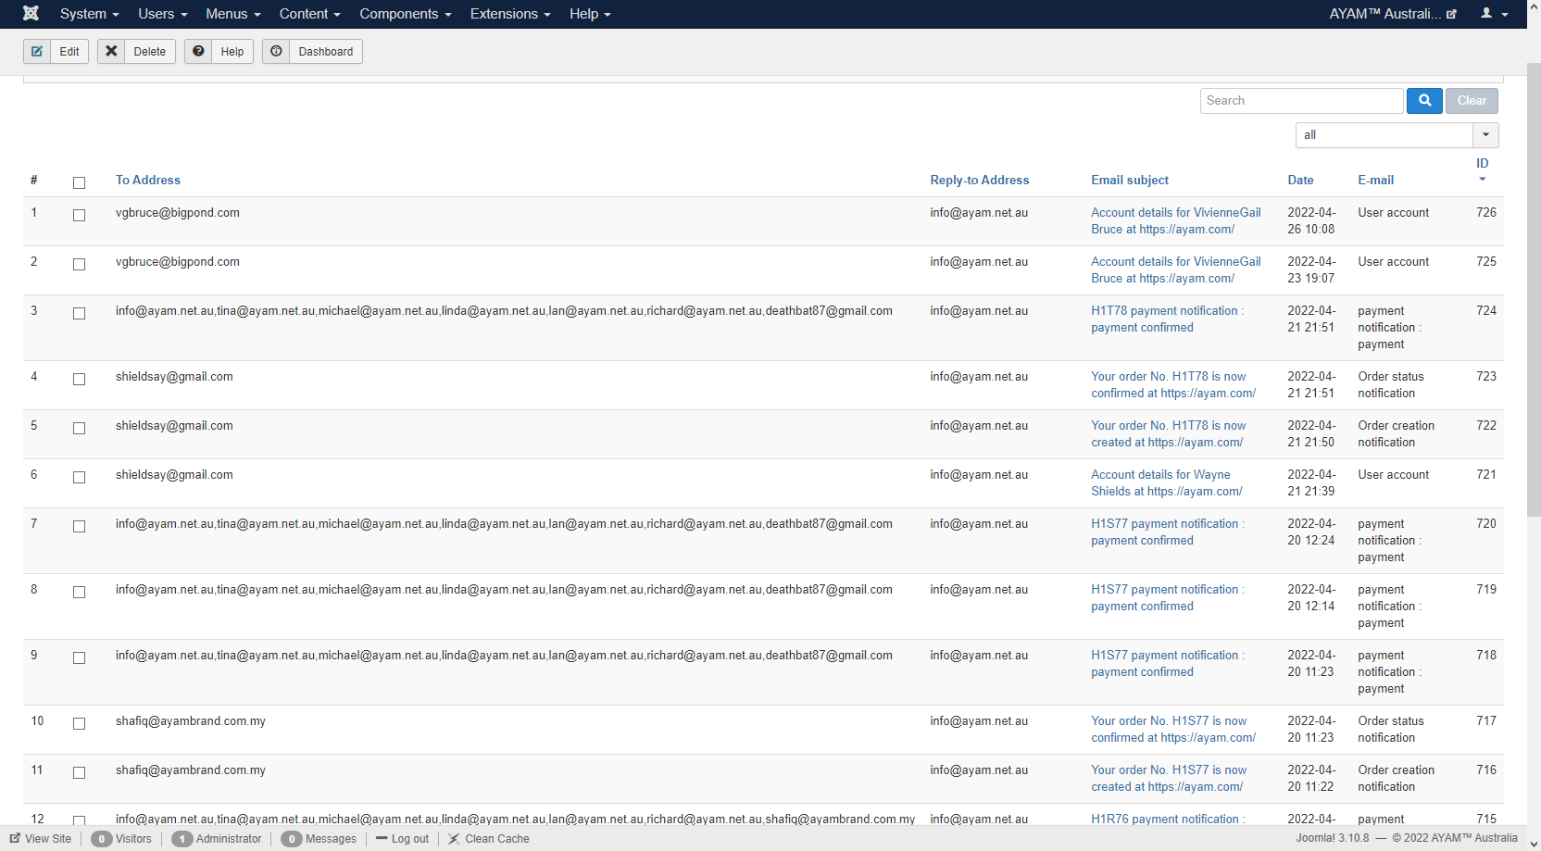
Task: Open the System menu
Action: point(89,14)
